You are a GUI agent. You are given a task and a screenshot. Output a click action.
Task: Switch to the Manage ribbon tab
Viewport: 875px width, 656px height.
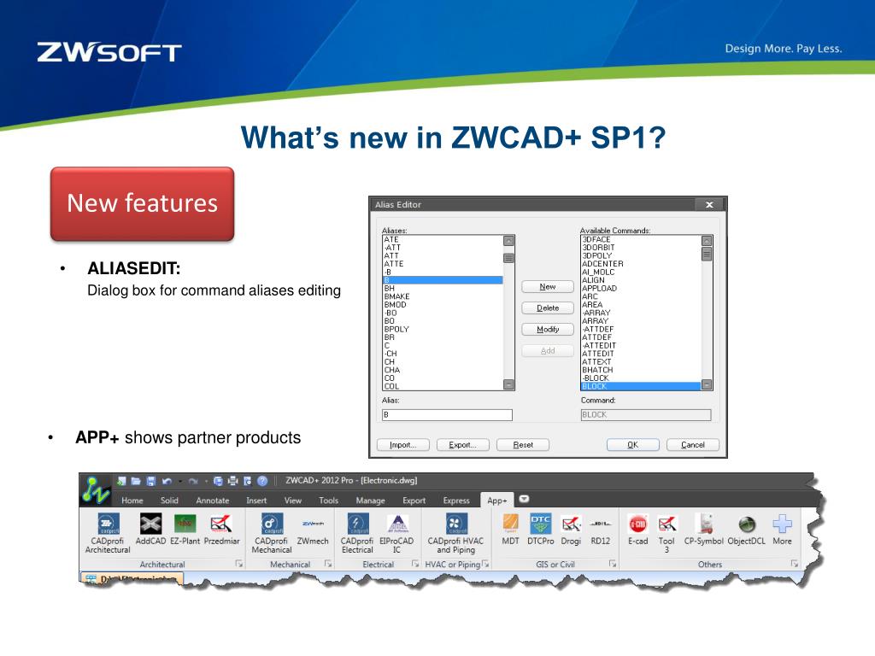coord(371,501)
